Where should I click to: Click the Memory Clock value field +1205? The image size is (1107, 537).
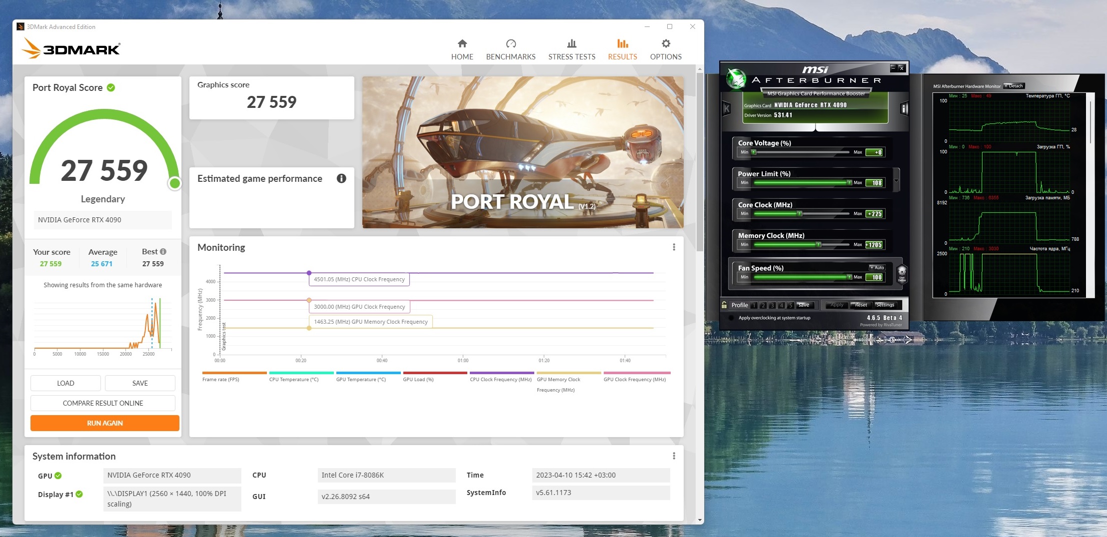click(x=875, y=245)
